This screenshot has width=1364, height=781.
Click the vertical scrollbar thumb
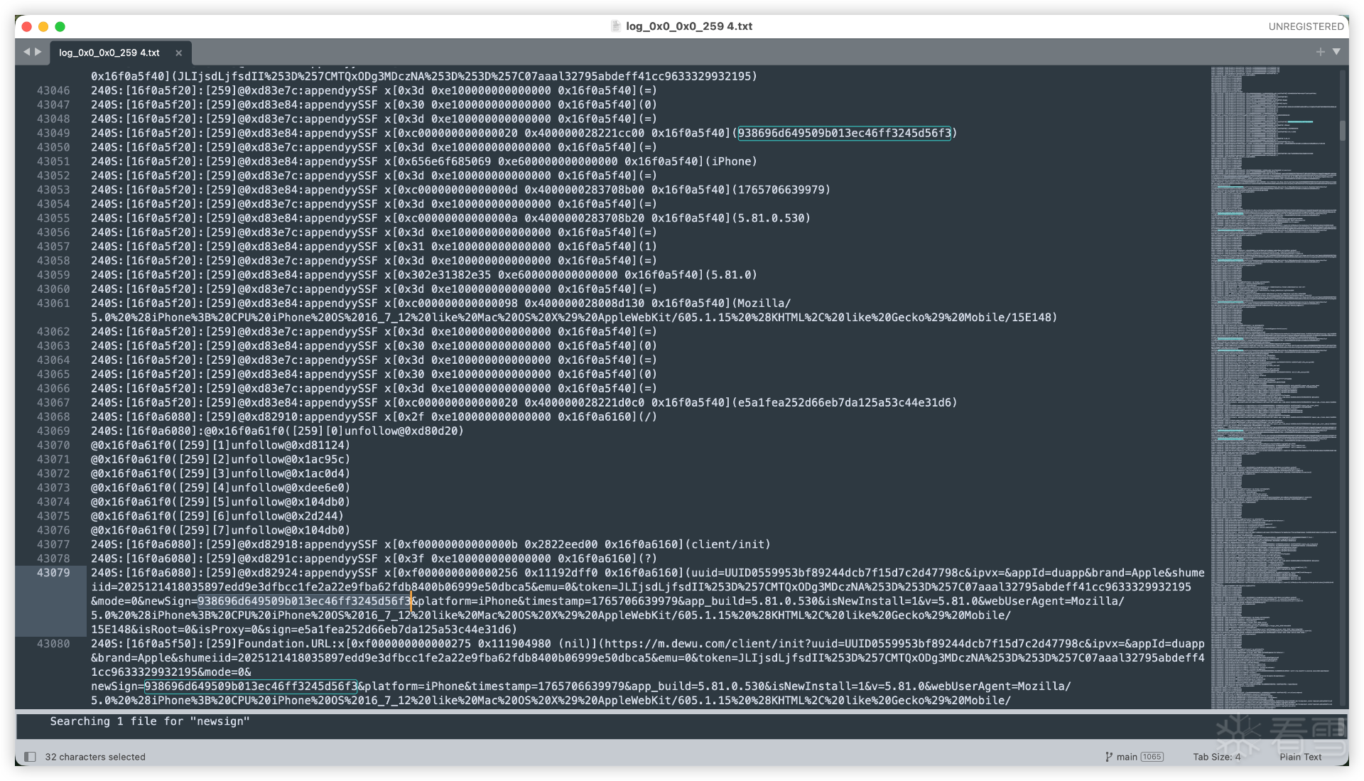point(1342,131)
